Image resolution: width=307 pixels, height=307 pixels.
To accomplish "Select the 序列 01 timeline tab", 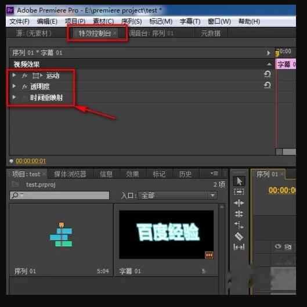I will click(268, 174).
